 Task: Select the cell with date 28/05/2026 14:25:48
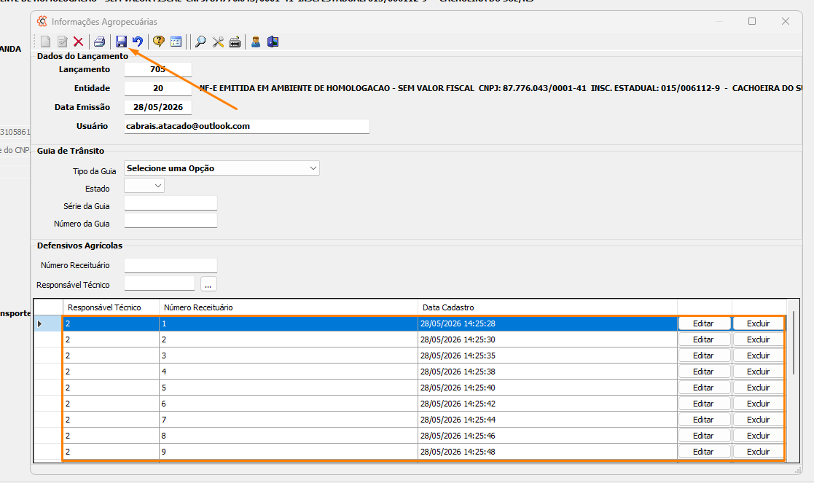pos(548,452)
